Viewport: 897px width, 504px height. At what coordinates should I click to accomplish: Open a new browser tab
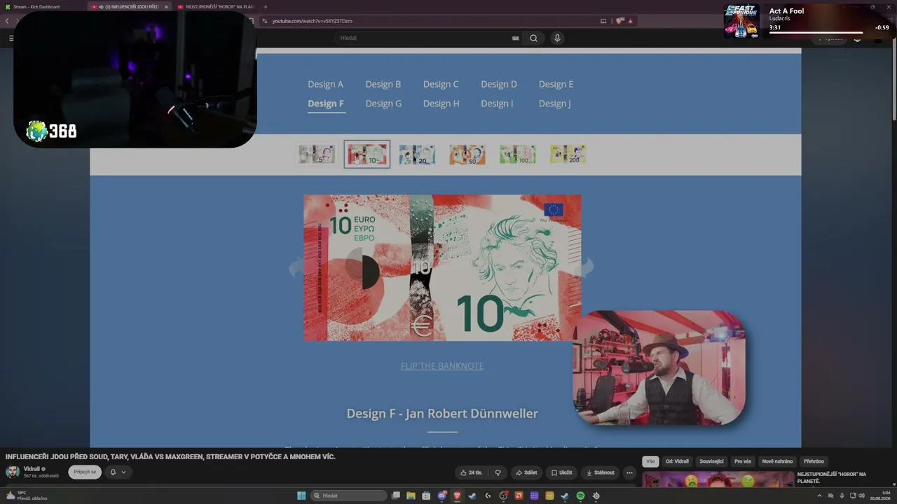(266, 7)
